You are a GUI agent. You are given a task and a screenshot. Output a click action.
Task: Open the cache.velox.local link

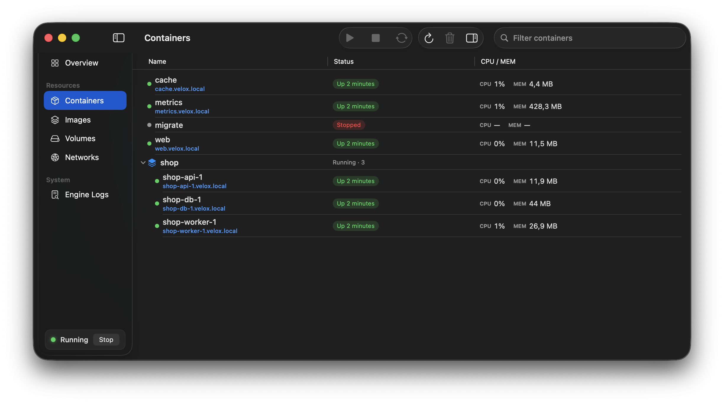180,89
